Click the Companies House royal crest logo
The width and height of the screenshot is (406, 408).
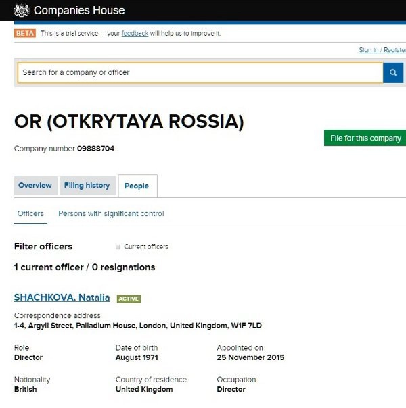22,10
